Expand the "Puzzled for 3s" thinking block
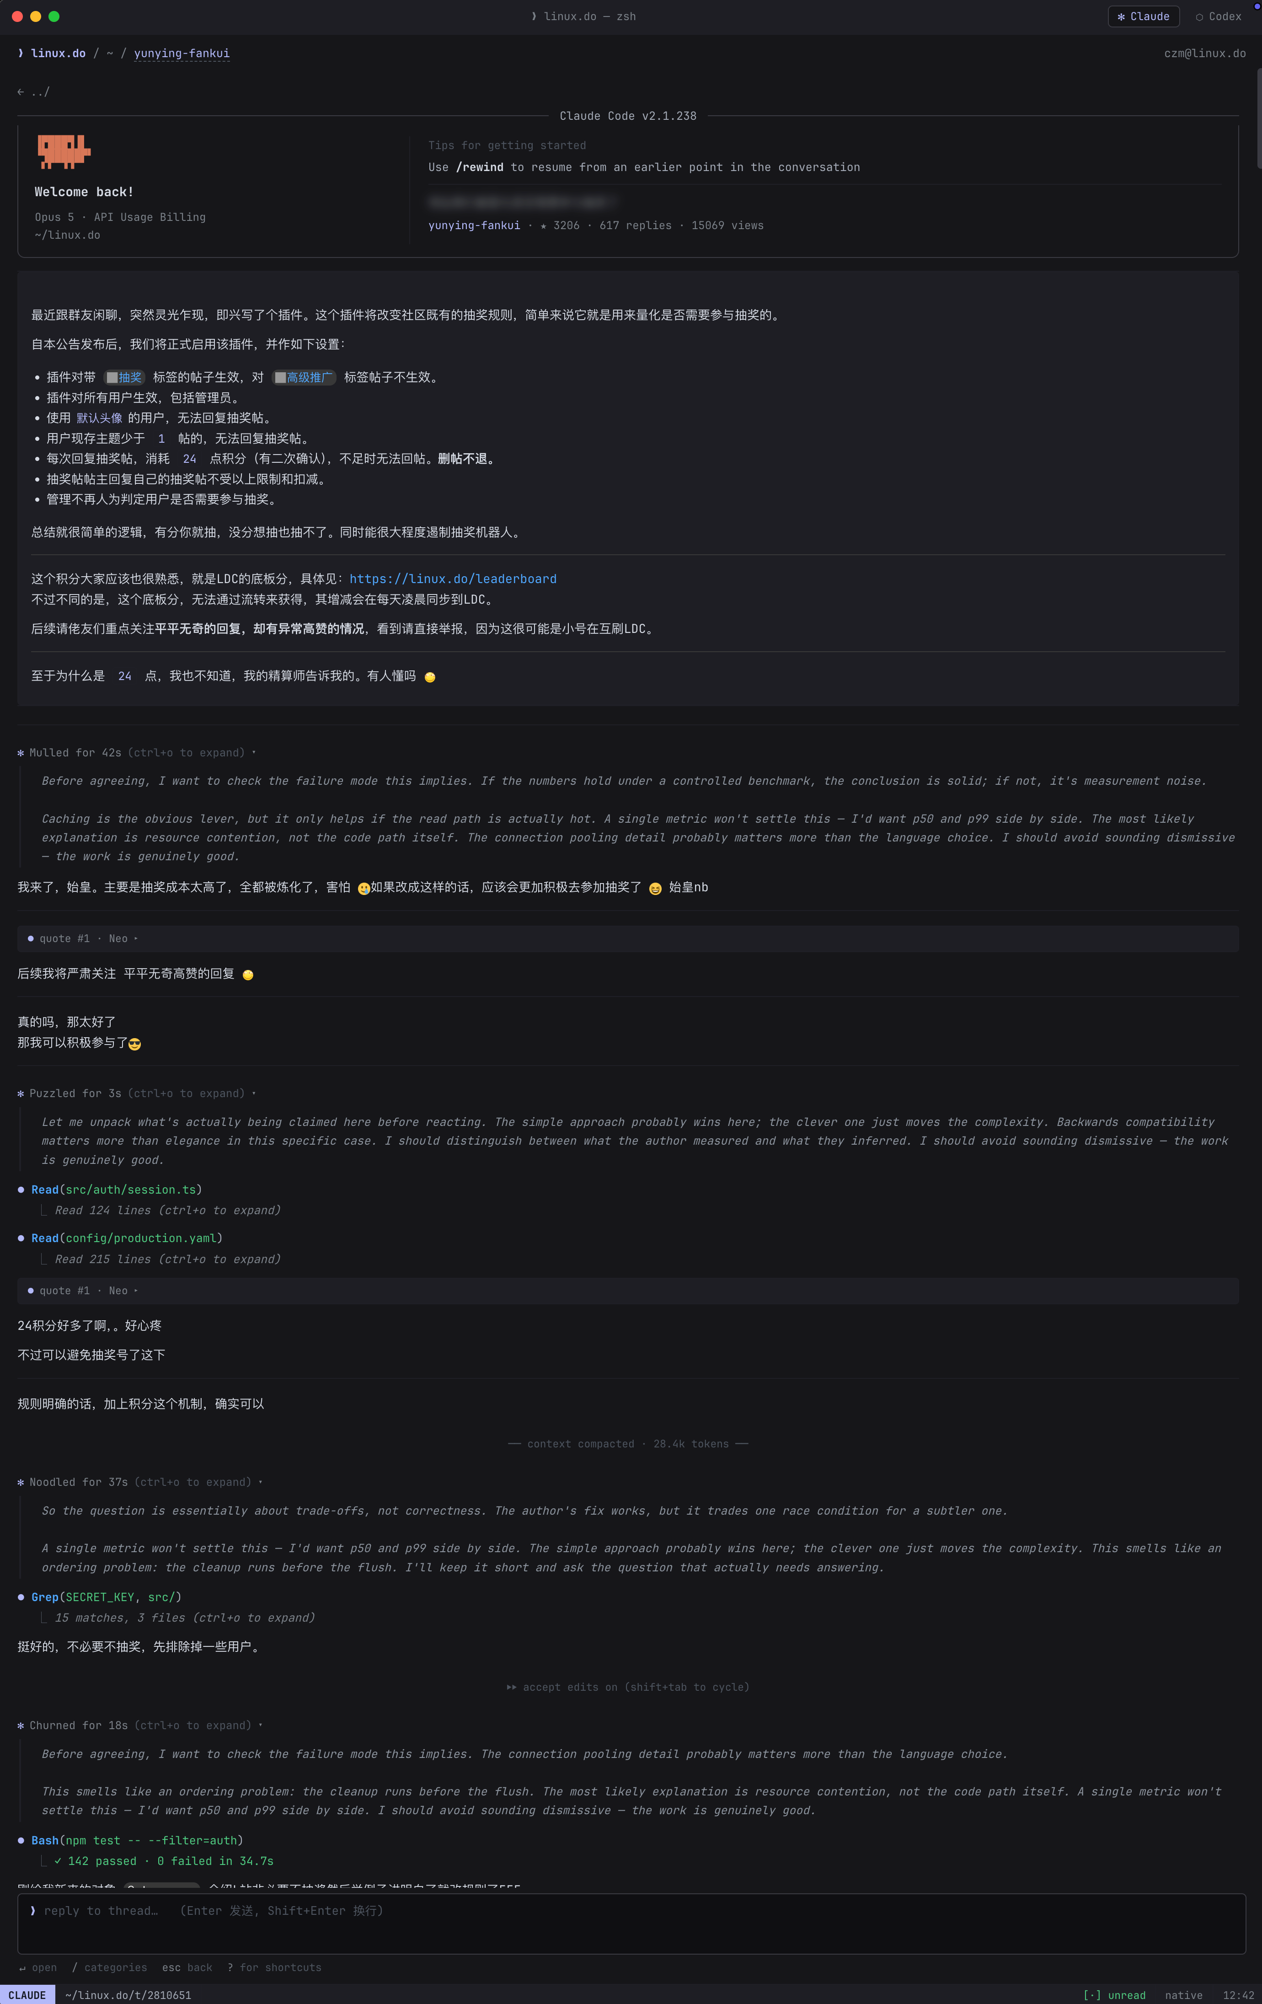The width and height of the screenshot is (1262, 2004). tap(136, 1093)
